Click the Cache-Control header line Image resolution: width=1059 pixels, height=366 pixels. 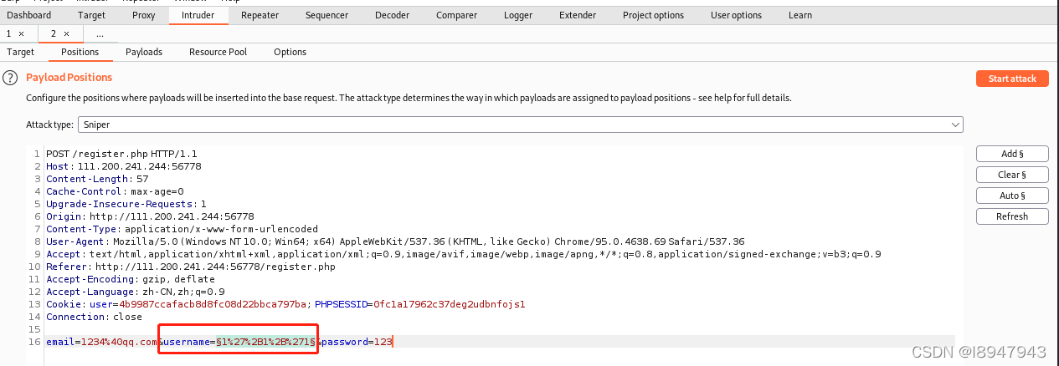point(115,191)
